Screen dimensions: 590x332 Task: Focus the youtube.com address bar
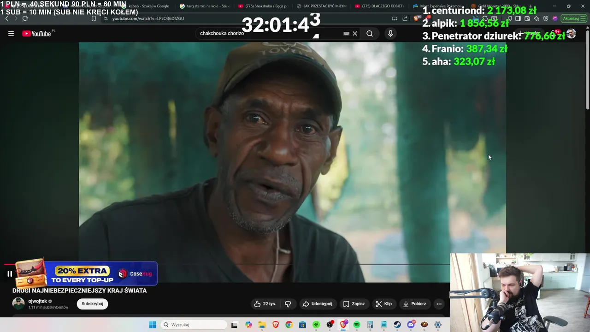(x=148, y=18)
